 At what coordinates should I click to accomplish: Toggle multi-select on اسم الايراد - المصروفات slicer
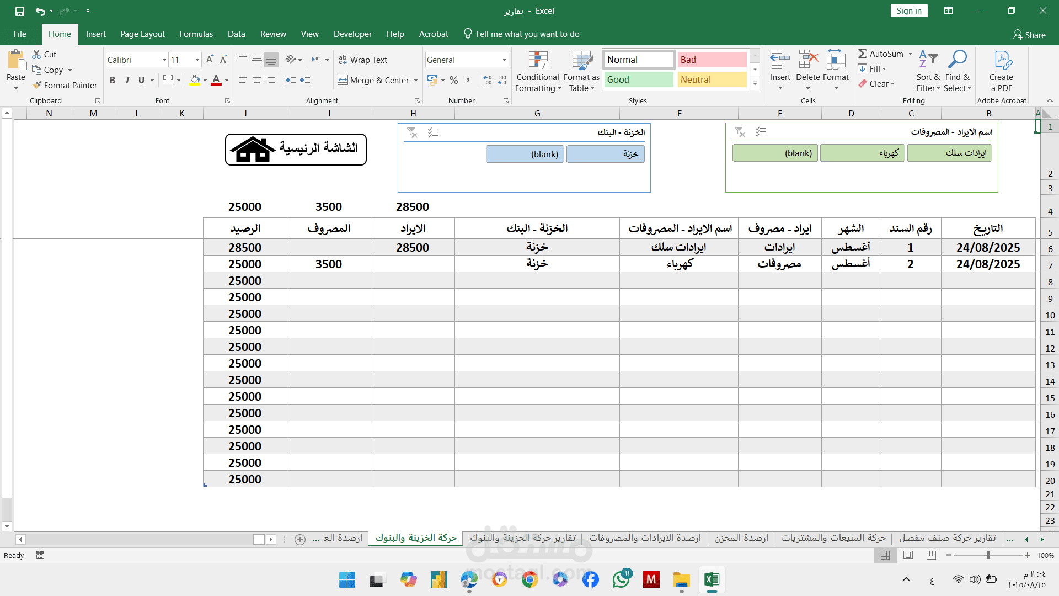[761, 132]
